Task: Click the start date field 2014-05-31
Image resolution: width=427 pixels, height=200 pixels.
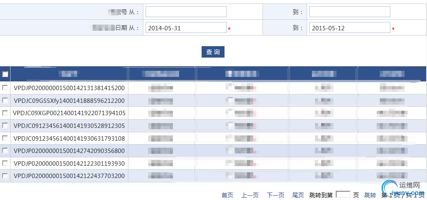Action: (186, 28)
